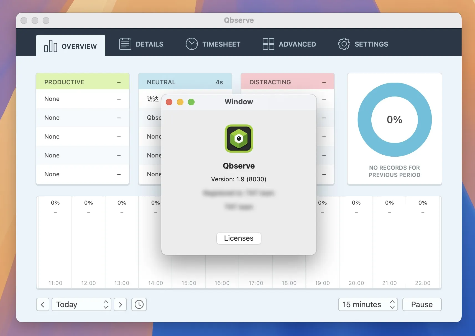Open the Overview tab
This screenshot has width=475, height=336.
pos(71,46)
